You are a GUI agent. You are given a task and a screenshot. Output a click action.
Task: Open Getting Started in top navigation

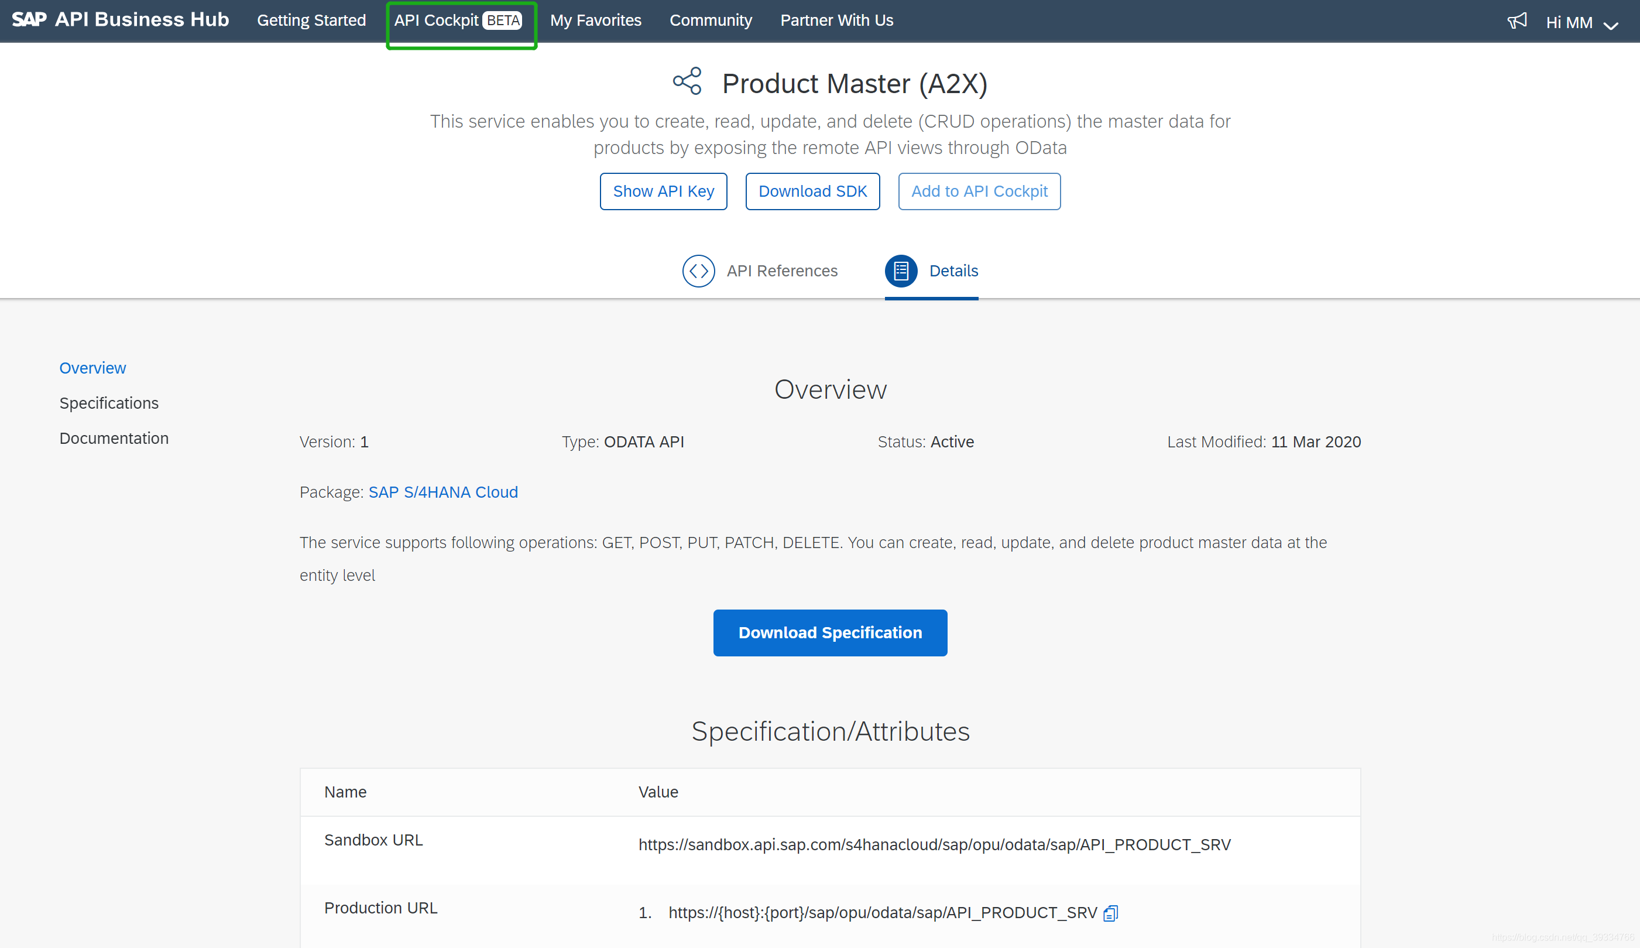pyautogui.click(x=311, y=21)
